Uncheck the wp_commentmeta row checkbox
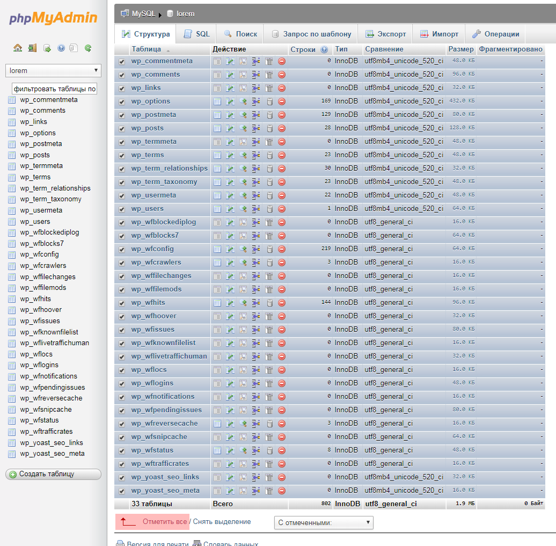This screenshot has height=546, width=556. tap(122, 62)
